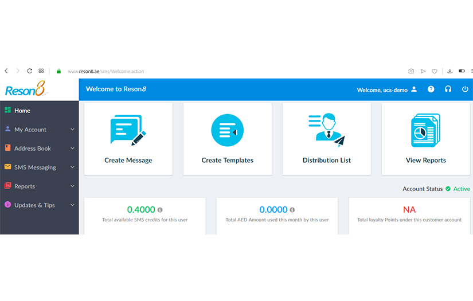Click the Account Status label
Screen dimensions: 473x301
pyautogui.click(x=423, y=189)
